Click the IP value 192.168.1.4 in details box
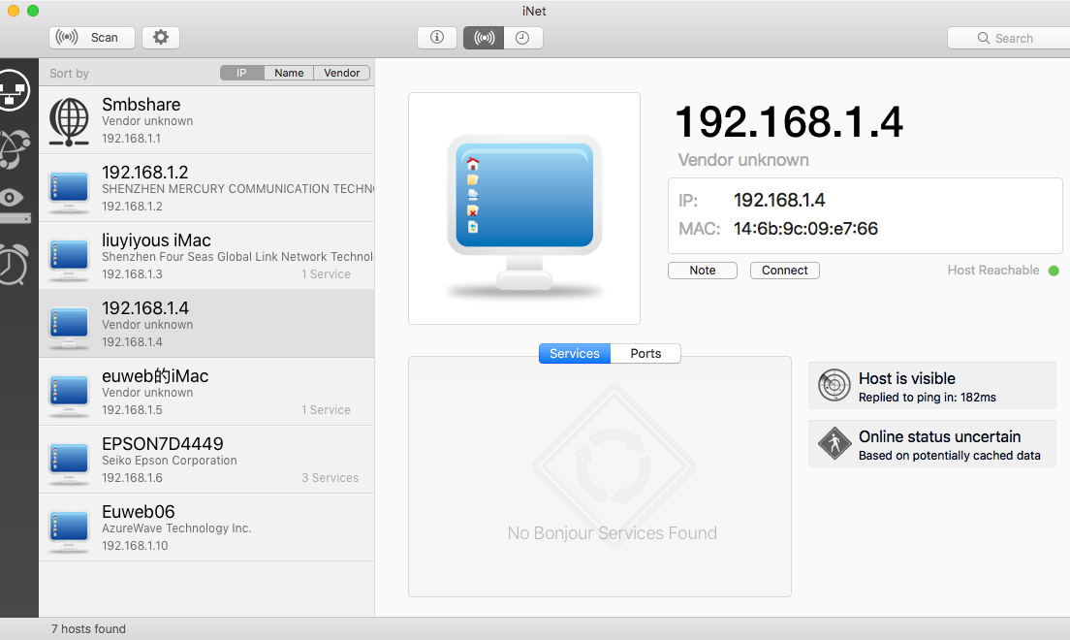Image resolution: width=1070 pixels, height=640 pixels. click(779, 200)
